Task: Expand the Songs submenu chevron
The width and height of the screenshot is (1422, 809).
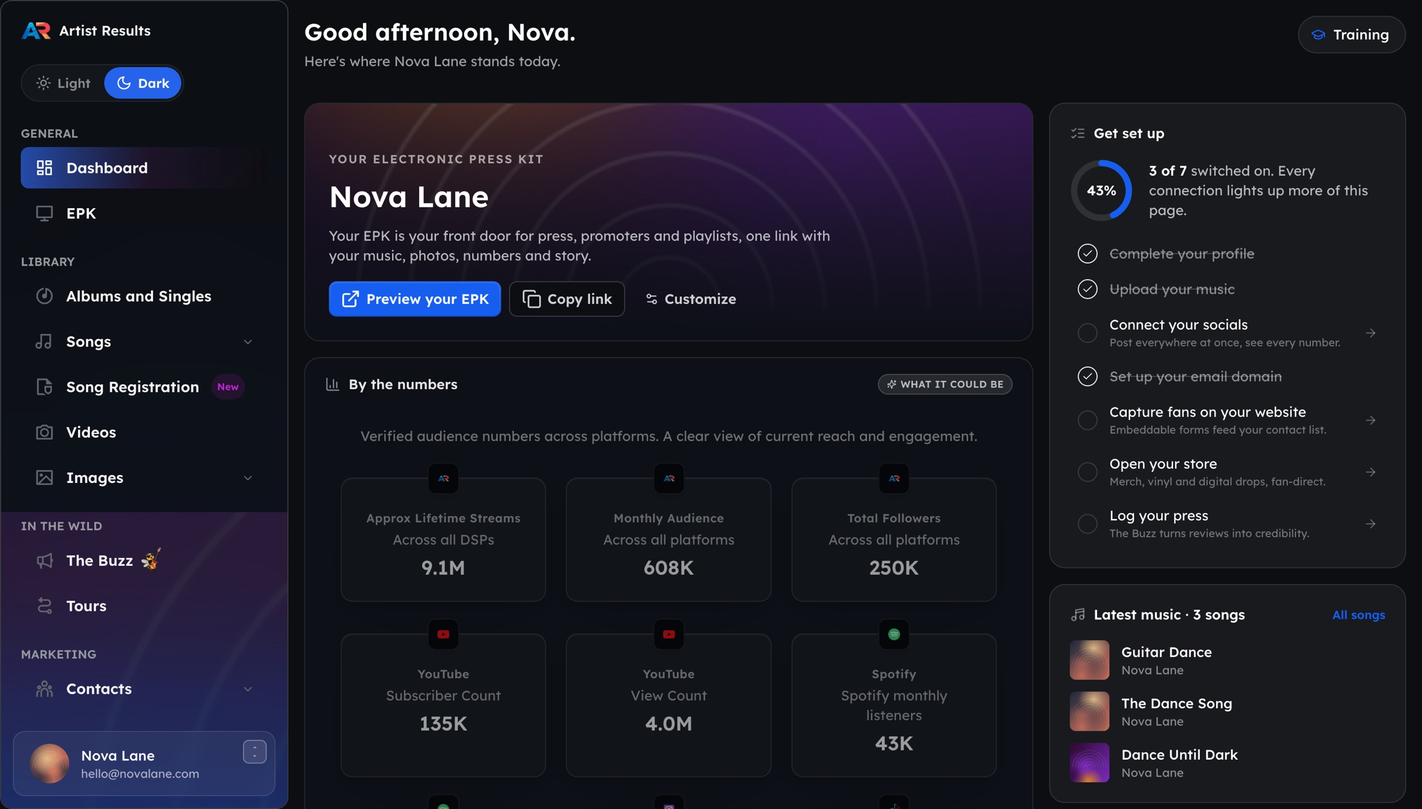Action: 248,342
